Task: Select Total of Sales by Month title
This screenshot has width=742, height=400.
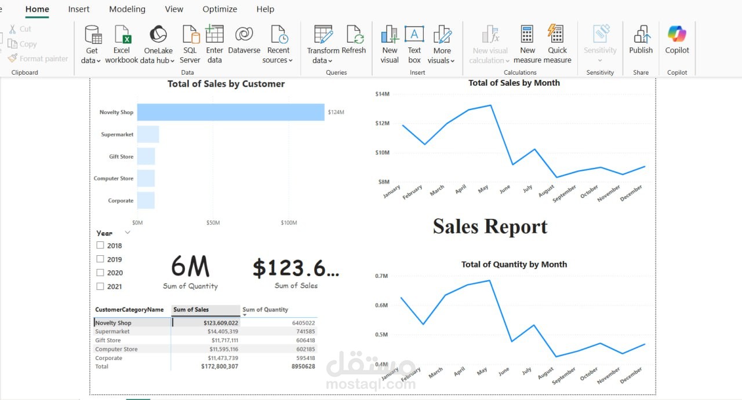Action: [x=514, y=83]
